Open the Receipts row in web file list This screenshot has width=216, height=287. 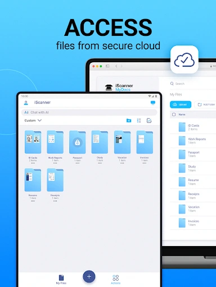click(193, 195)
